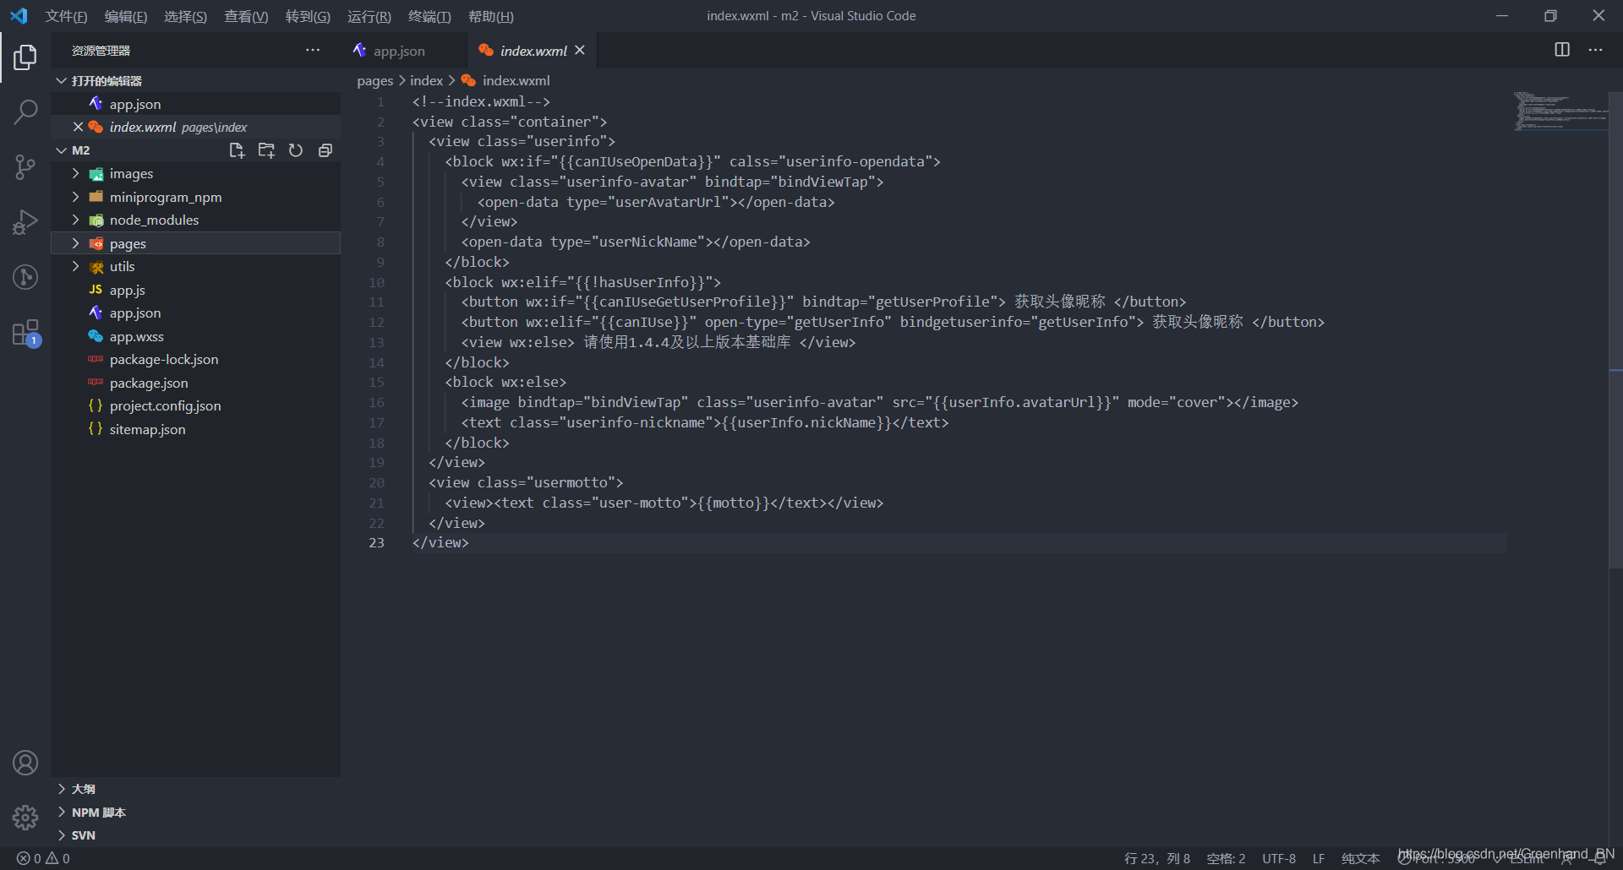Open the 转到(G) menu
The width and height of the screenshot is (1623, 870).
(308, 16)
